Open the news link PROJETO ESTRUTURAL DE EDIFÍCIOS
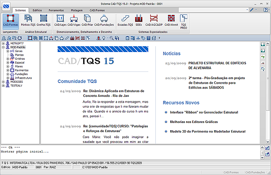 point(217,66)
